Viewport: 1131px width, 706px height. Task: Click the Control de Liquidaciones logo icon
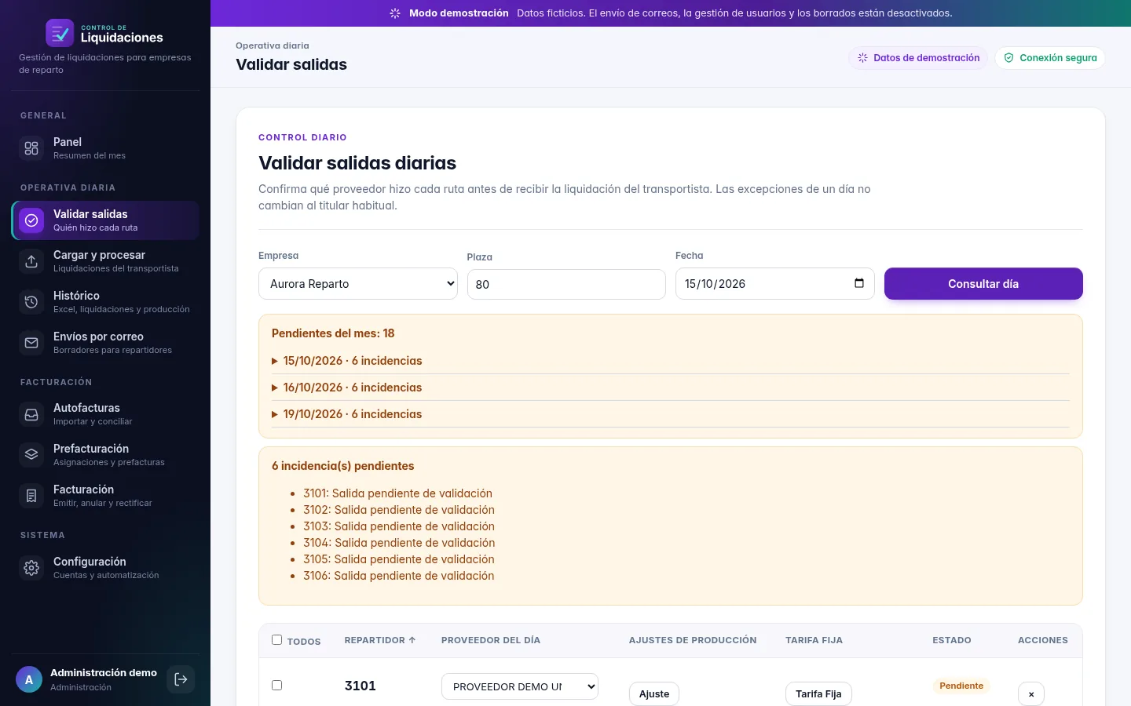[60, 33]
